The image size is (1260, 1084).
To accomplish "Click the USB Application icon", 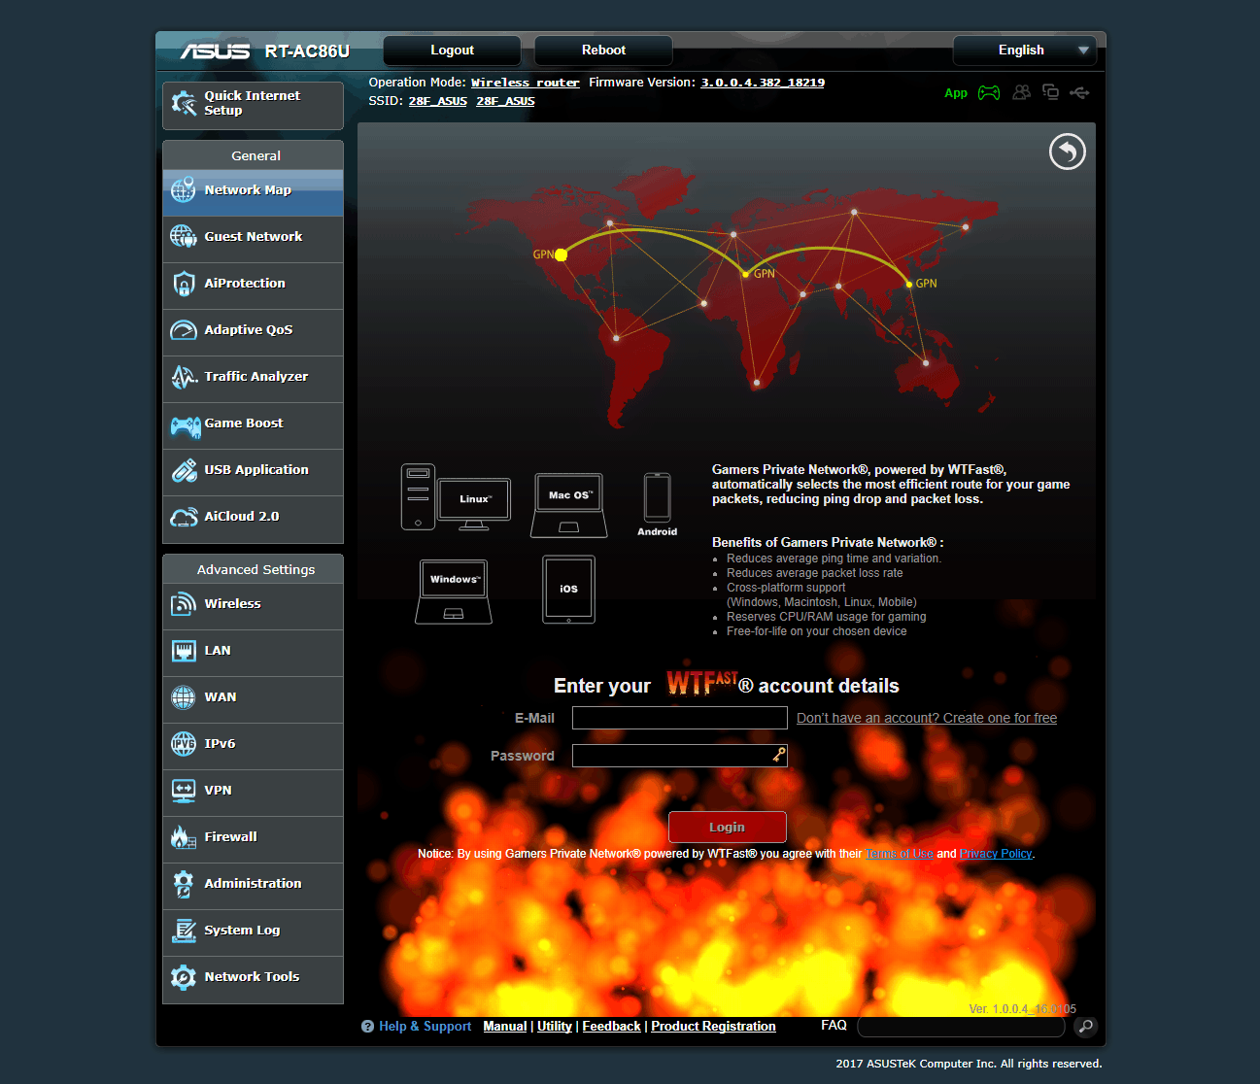I will point(184,470).
